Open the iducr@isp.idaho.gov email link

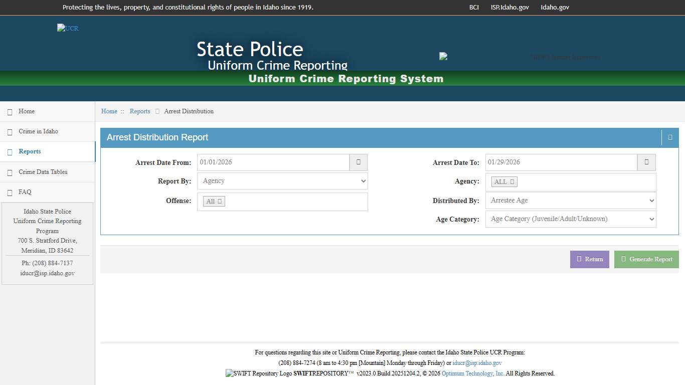click(477, 362)
